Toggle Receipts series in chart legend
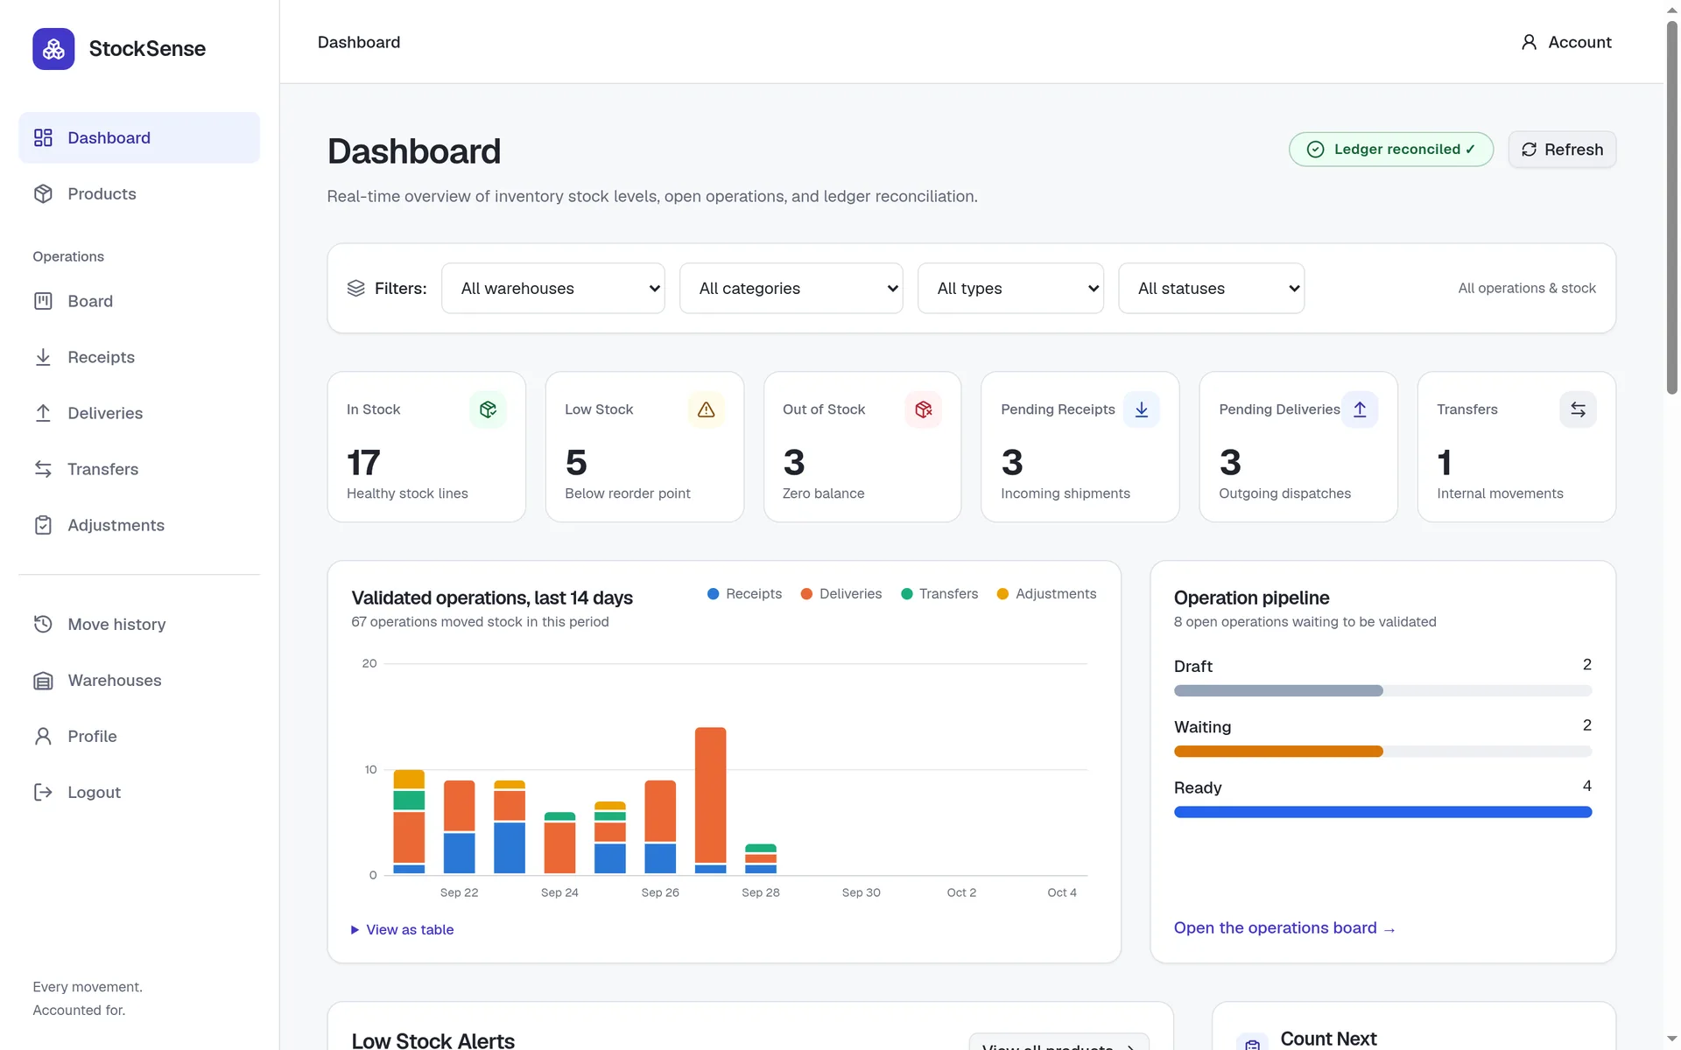 744,593
